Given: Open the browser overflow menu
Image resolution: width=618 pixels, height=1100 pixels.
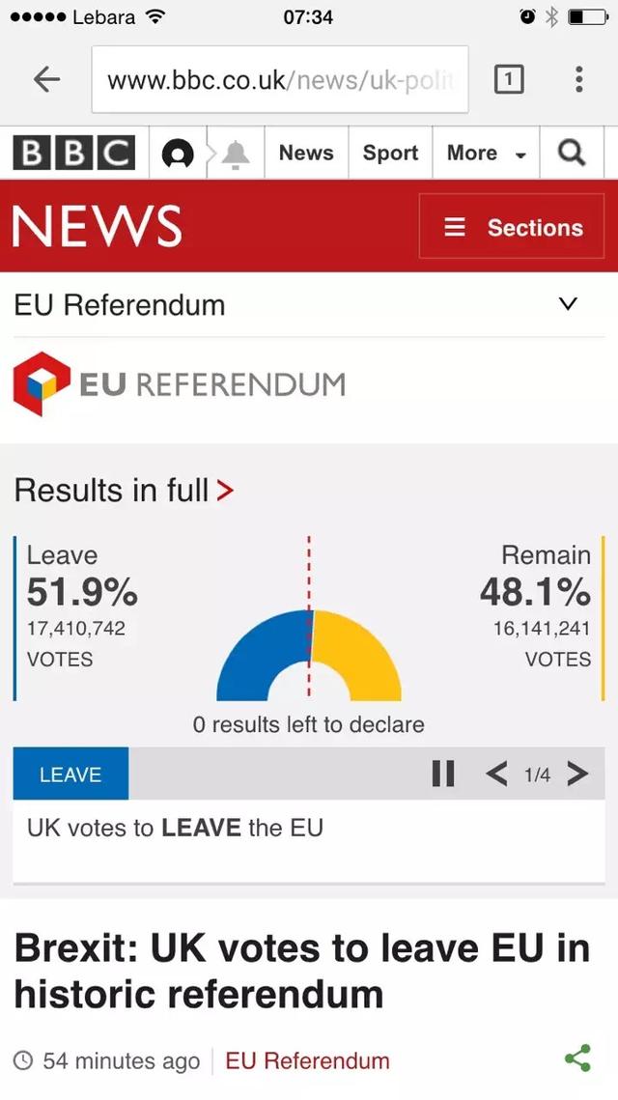Looking at the screenshot, I should pyautogui.click(x=578, y=80).
